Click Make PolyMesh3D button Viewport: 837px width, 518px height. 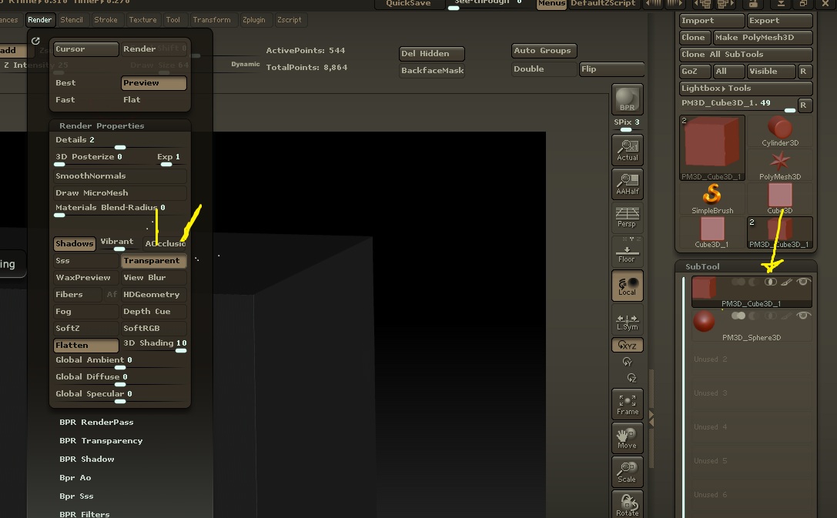763,38
